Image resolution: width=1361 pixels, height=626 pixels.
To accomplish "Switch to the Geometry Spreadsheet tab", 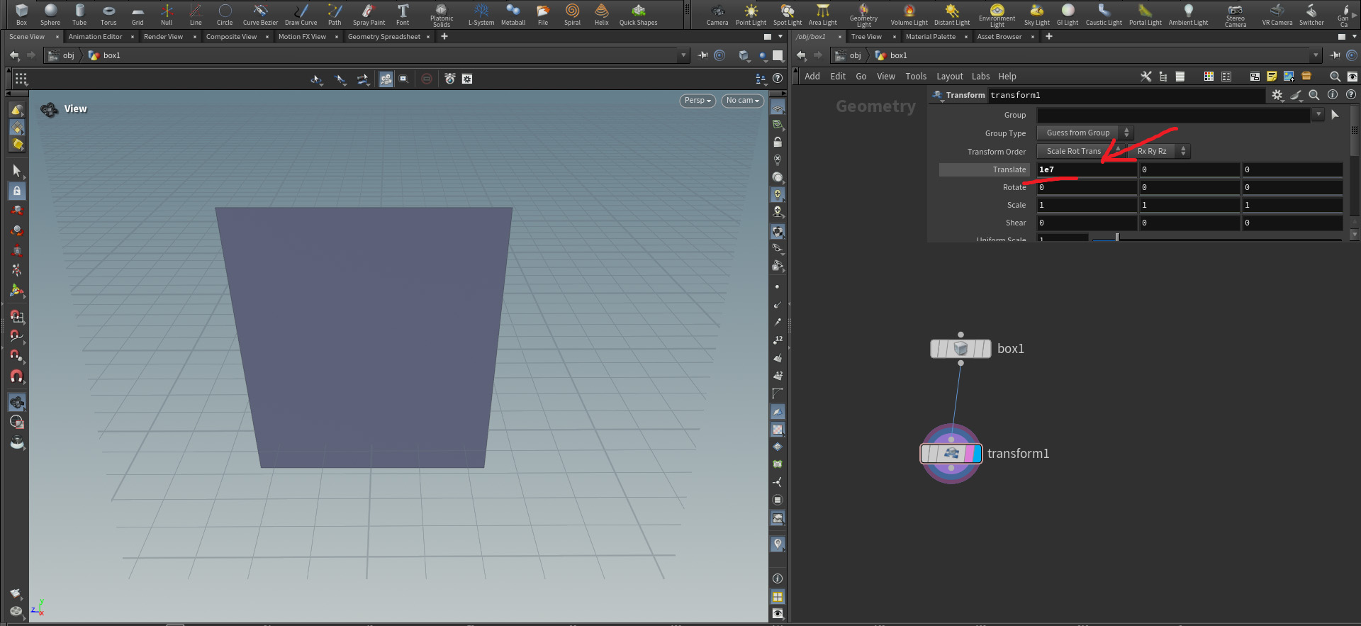I will click(384, 37).
